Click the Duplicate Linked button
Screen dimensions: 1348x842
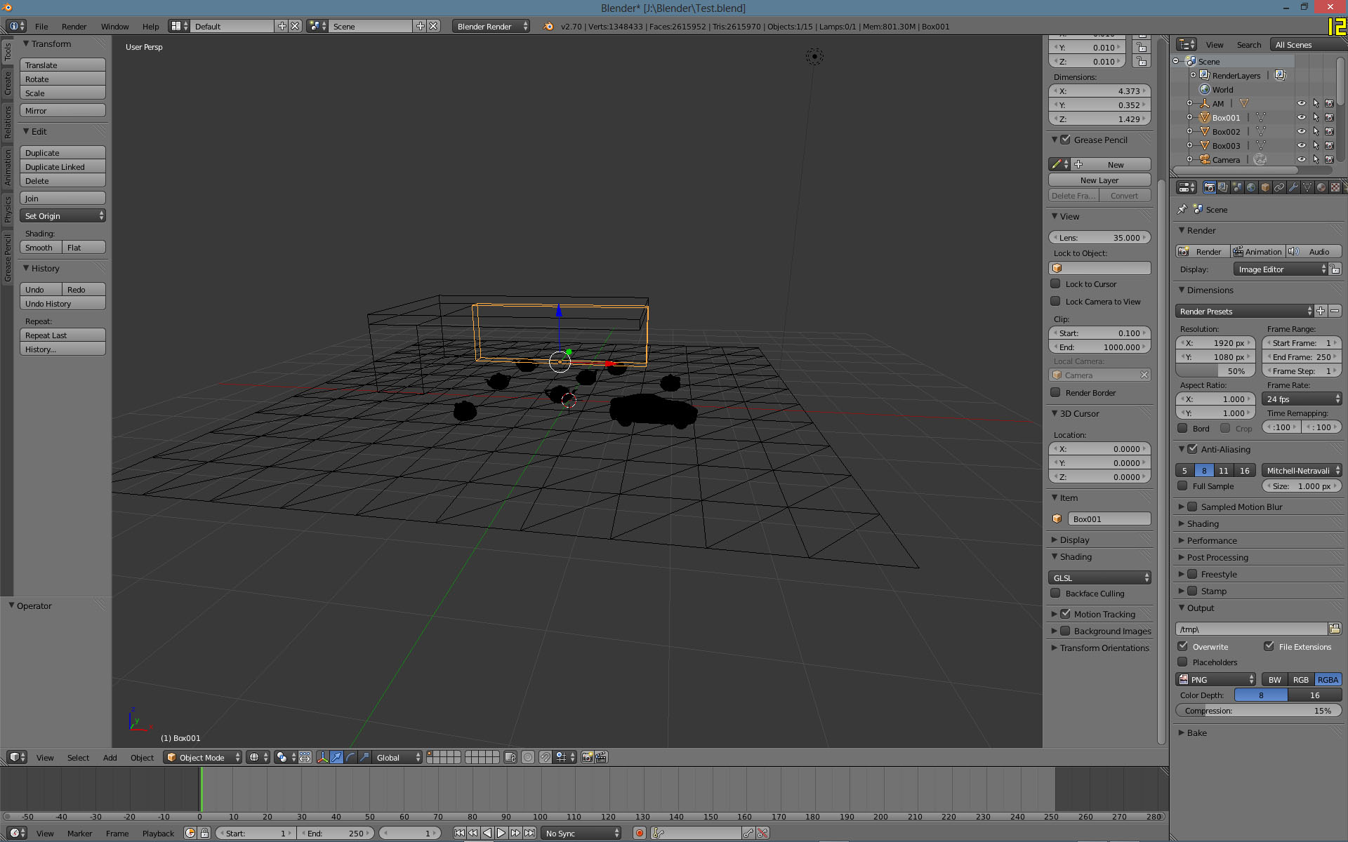[62, 167]
